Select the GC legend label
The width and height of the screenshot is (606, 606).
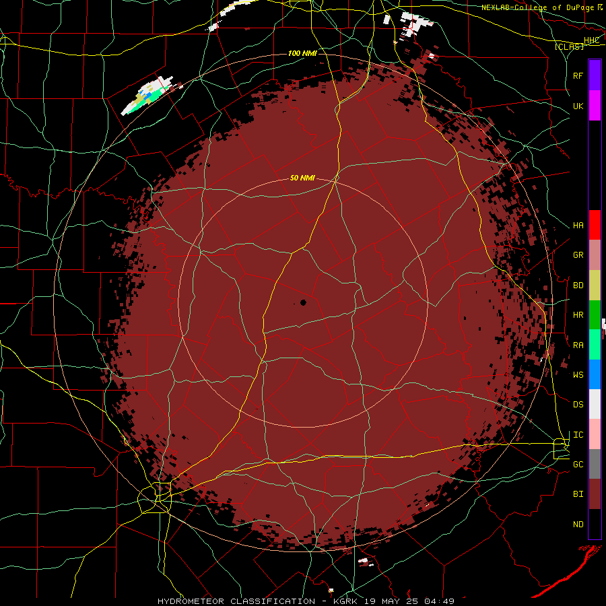578,464
